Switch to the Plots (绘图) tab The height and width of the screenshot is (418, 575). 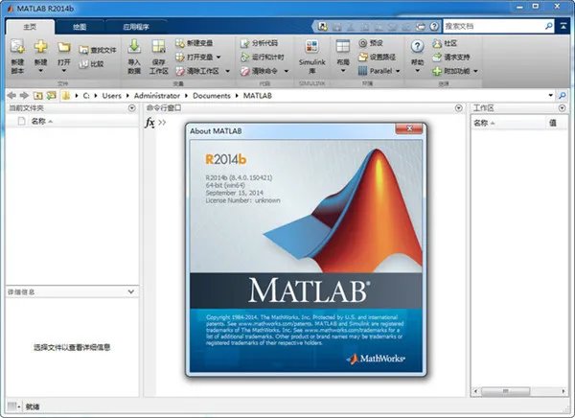tap(80, 27)
